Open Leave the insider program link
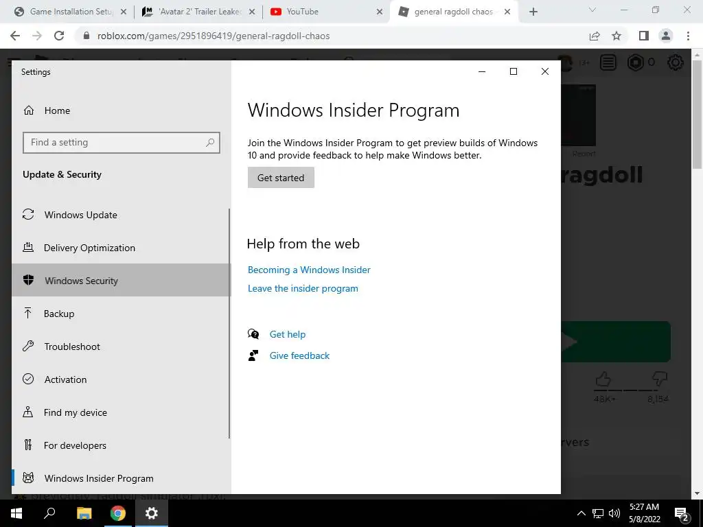The image size is (703, 527). [x=303, y=289]
